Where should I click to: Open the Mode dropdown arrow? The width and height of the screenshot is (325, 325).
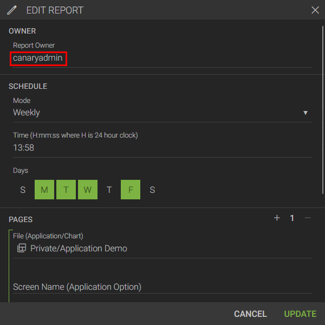click(305, 113)
